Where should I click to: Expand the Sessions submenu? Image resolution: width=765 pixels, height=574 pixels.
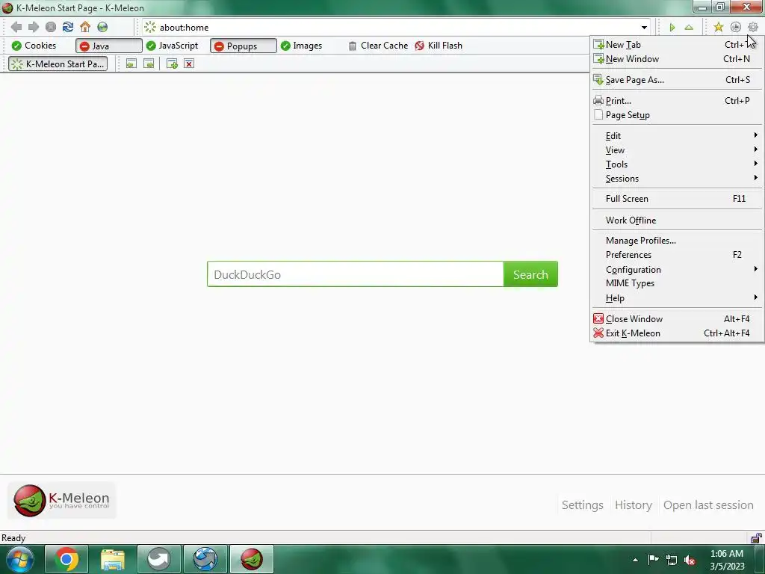pyautogui.click(x=677, y=178)
